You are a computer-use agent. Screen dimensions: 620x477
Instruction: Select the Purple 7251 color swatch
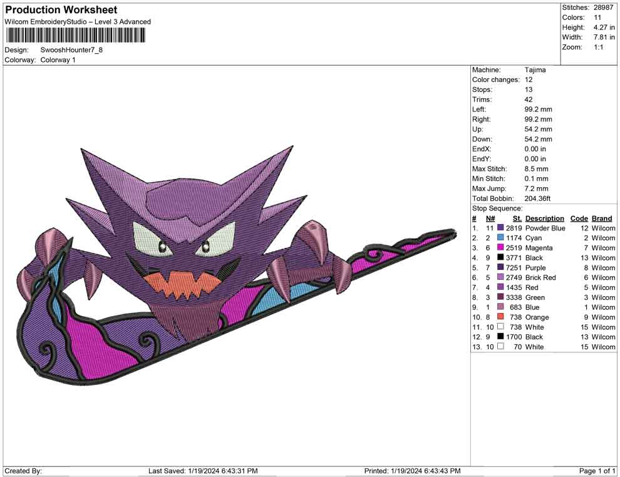pos(500,267)
